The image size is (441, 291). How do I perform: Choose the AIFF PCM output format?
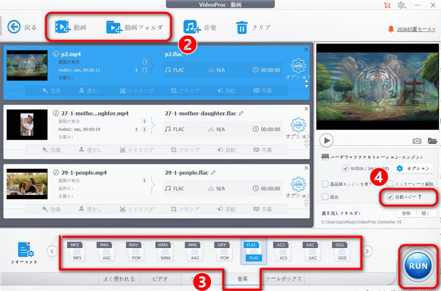224,251
